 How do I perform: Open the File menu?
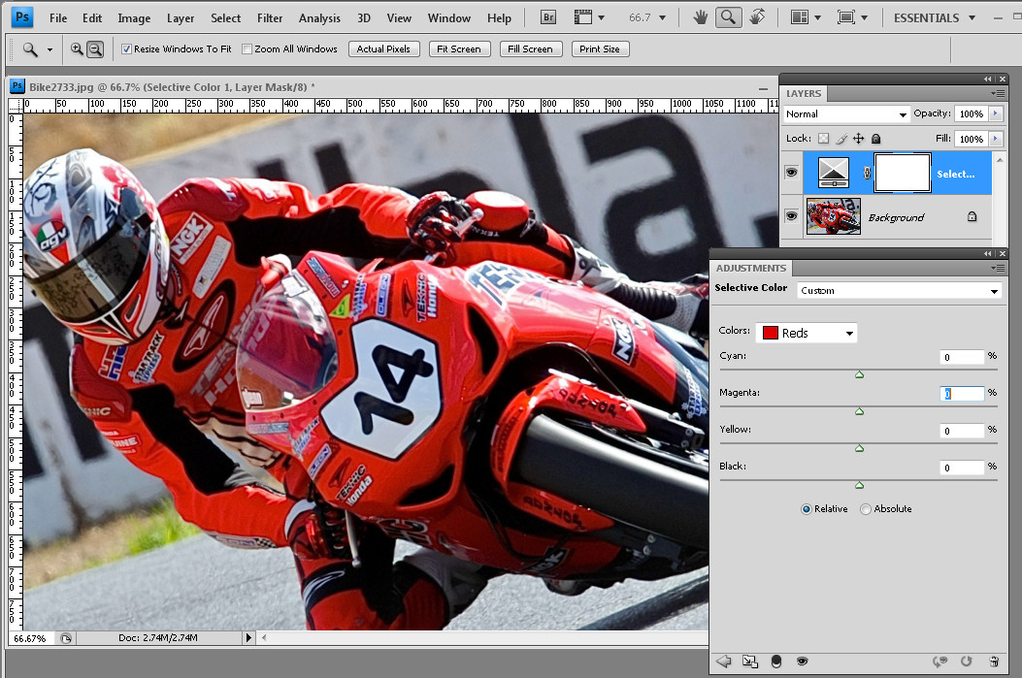[x=58, y=18]
